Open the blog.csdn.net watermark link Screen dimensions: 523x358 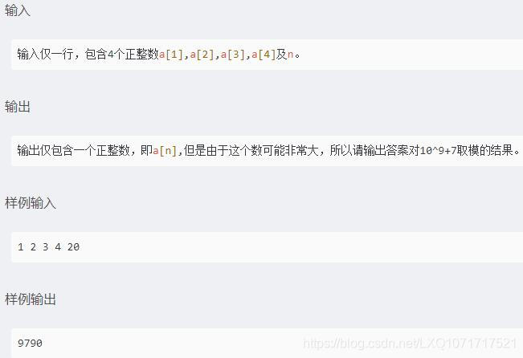tap(411, 343)
